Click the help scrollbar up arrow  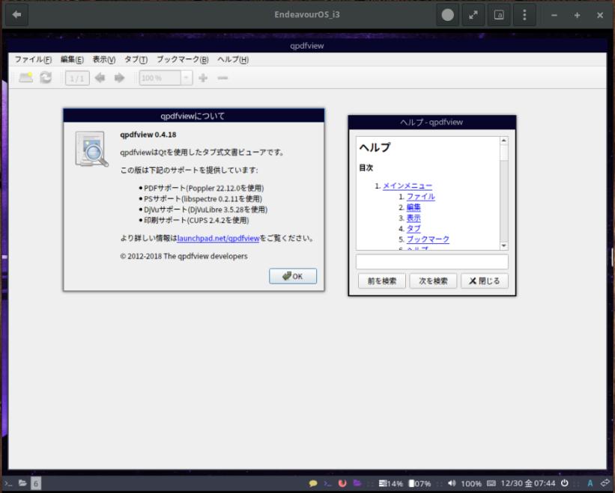point(504,140)
